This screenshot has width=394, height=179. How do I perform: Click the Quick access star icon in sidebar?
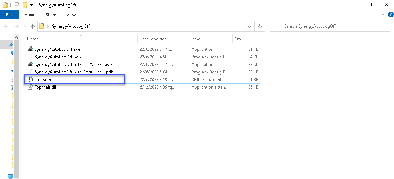click(11, 45)
